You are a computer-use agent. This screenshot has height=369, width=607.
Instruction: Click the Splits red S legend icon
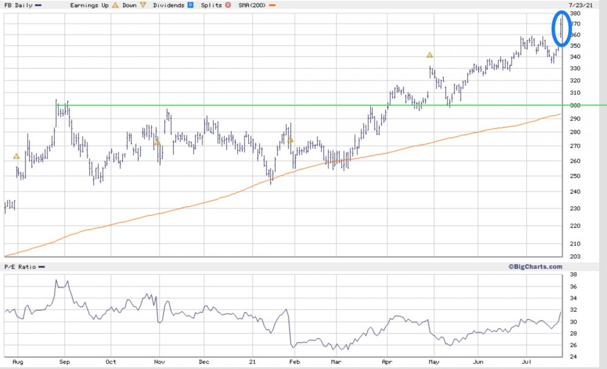coord(228,5)
